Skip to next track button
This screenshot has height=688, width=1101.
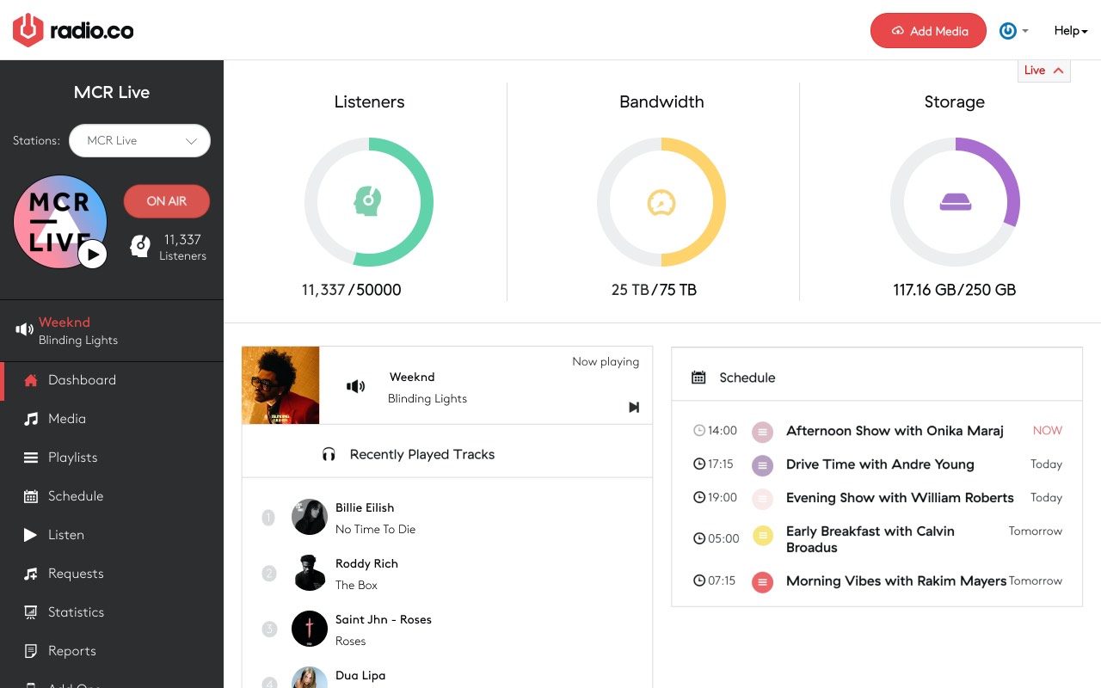(634, 408)
